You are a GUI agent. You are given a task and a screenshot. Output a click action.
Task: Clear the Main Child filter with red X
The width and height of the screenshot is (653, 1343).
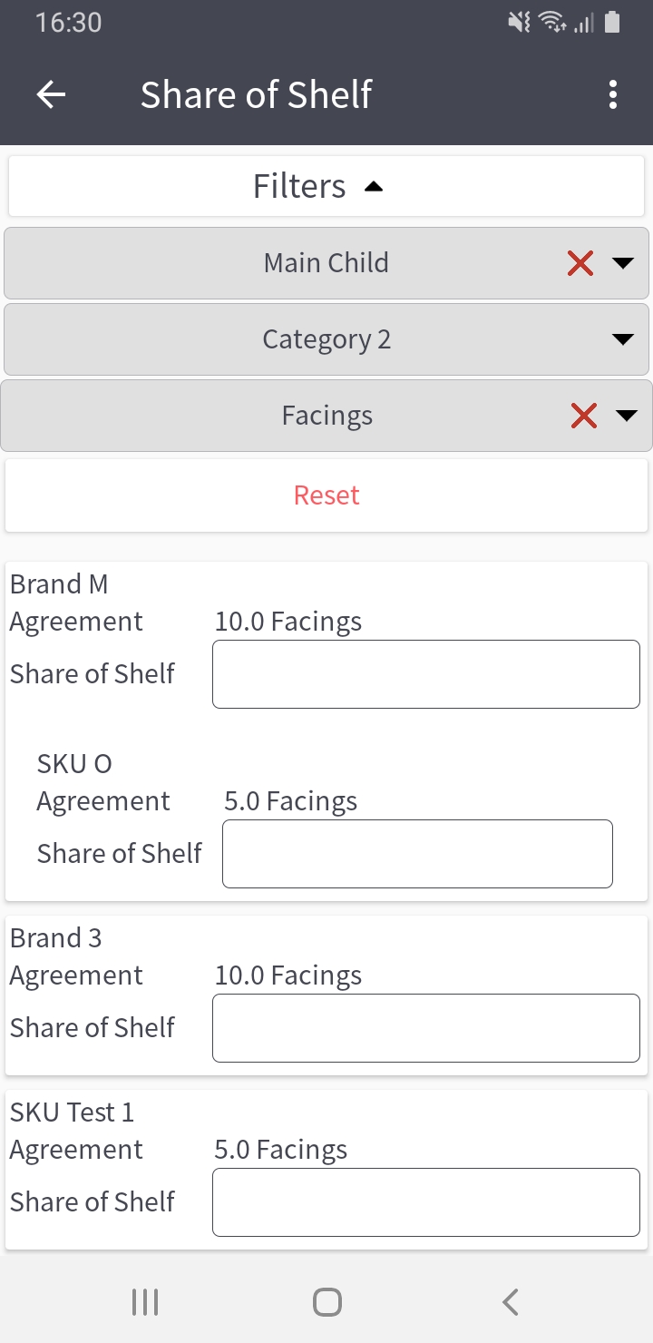pos(580,263)
